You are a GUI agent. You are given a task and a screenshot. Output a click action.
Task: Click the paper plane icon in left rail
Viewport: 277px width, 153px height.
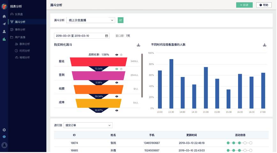[x=4, y=24]
